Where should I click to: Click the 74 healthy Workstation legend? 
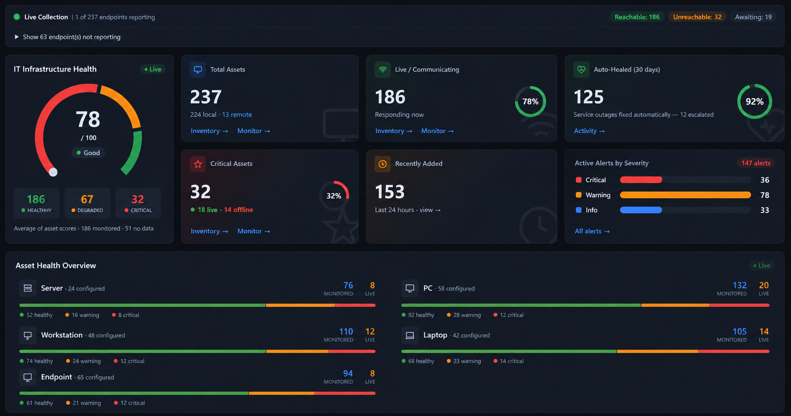36,361
